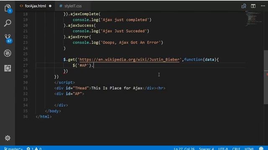Click the closing </script> tag

pos(64,82)
